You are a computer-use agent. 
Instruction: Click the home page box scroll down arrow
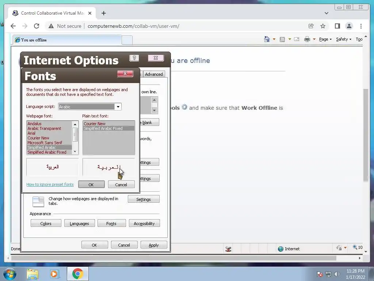tap(154, 110)
